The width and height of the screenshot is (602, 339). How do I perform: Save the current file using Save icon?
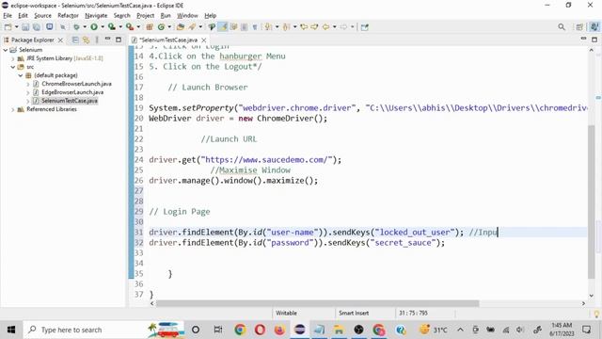tap(25, 27)
